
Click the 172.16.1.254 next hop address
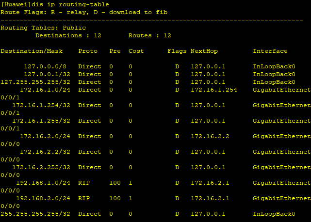tap(214, 90)
